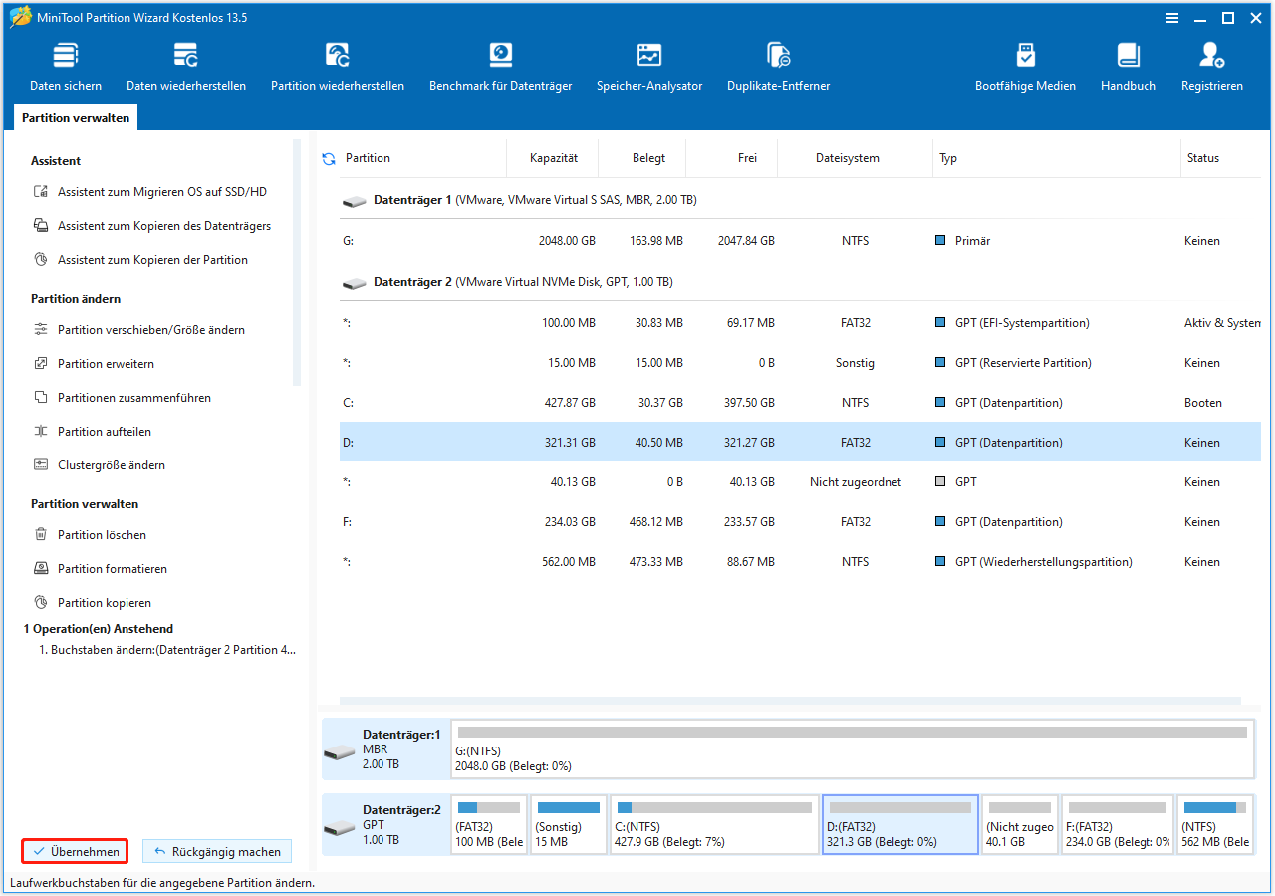Select the pending Buchstaben ändern operation
The height and width of the screenshot is (896, 1275).
click(167, 650)
